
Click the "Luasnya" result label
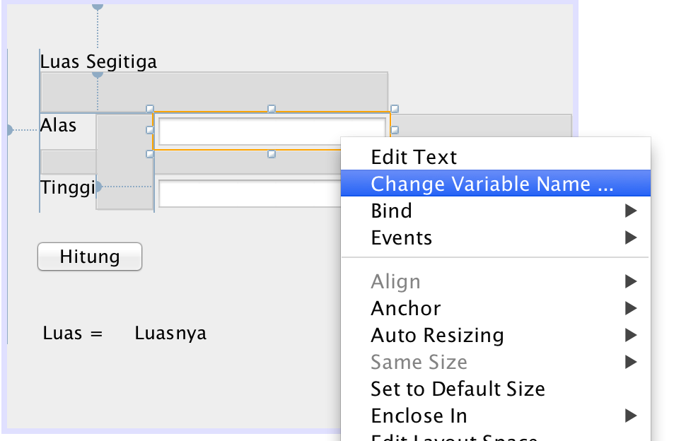(170, 333)
